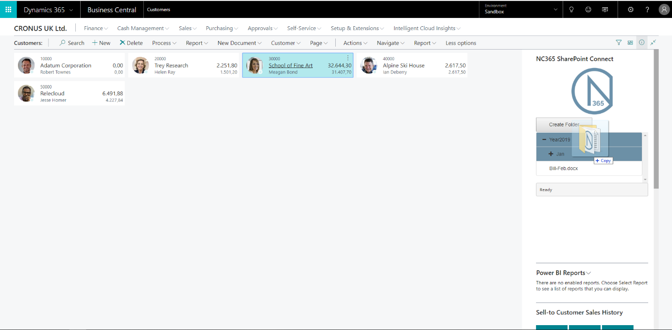Expand the Jan folder node

551,154
